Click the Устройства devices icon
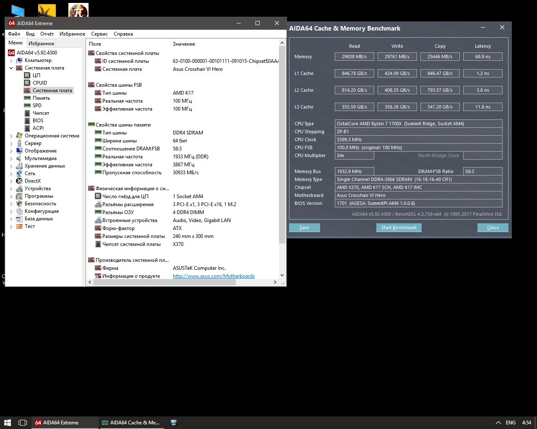537x429 pixels. coord(19,189)
